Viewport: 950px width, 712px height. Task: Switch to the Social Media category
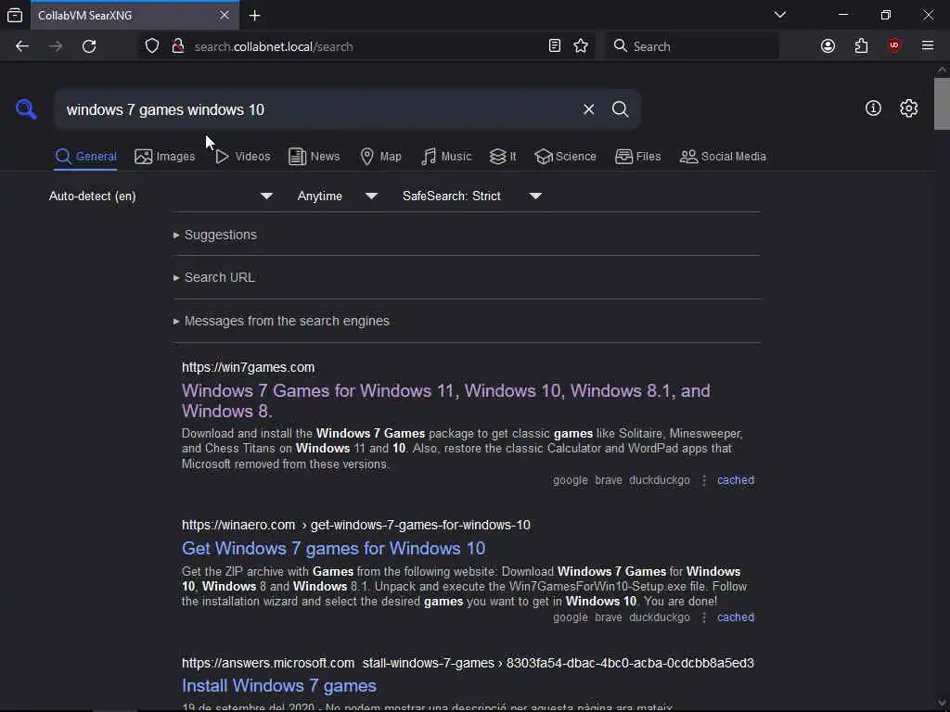point(723,156)
